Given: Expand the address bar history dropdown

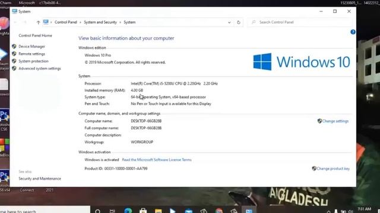Looking at the screenshot, I should click(x=229, y=22).
